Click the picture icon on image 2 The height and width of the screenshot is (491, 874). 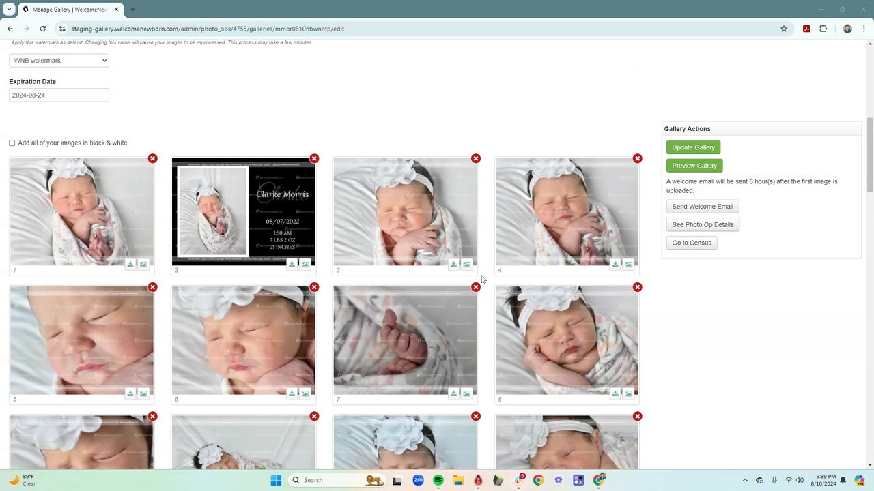(x=305, y=264)
